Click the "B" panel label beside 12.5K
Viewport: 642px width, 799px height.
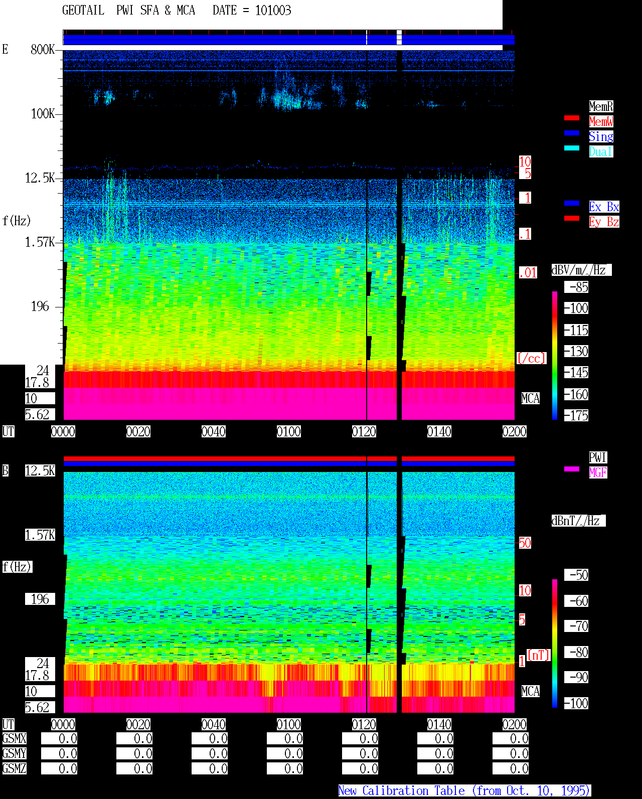click(6, 470)
